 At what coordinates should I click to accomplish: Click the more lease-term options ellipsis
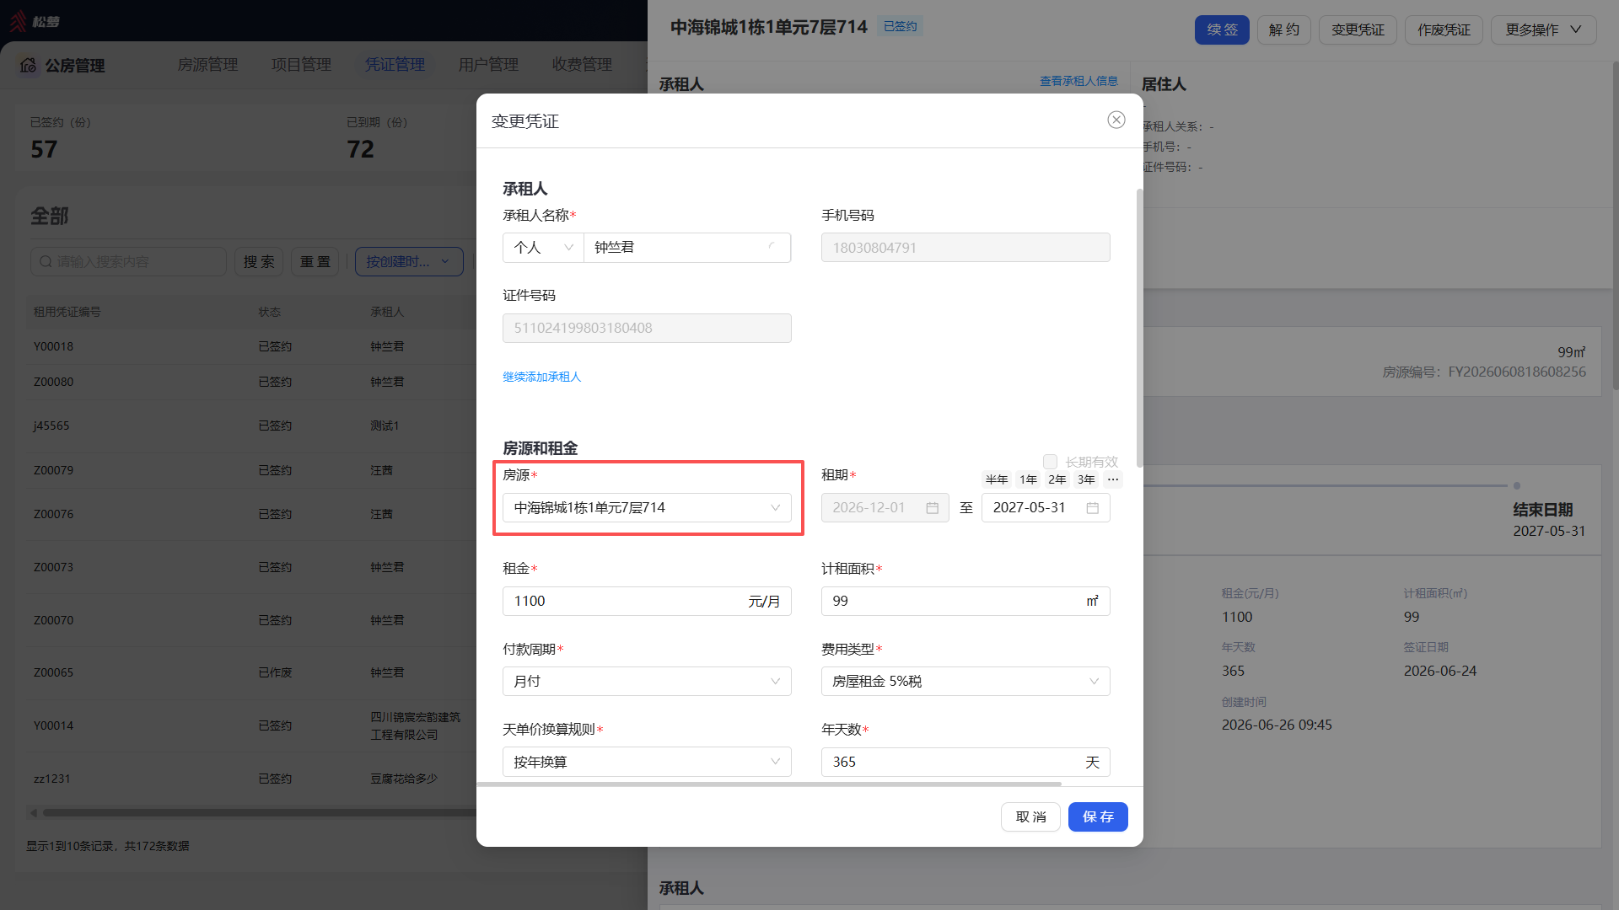click(1113, 479)
